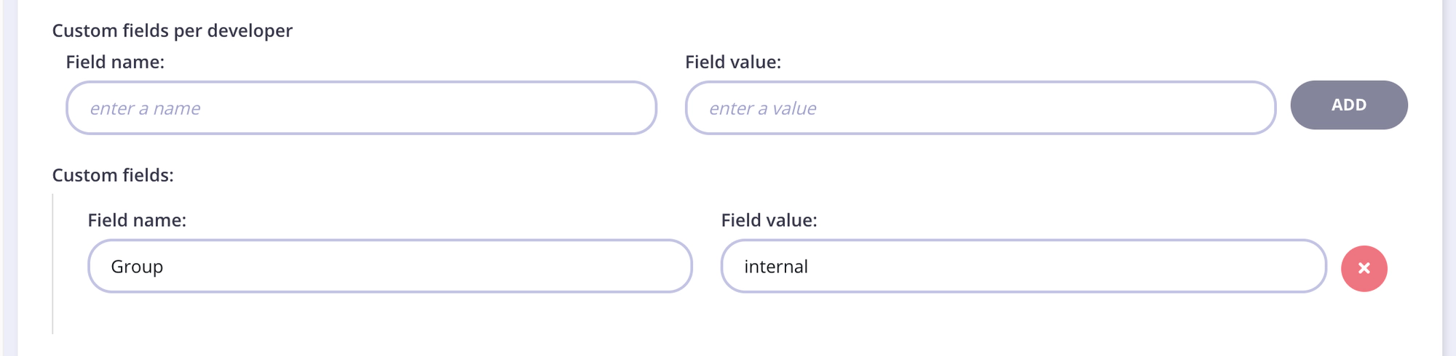Click the 'enter a value' placeholder text
This screenshot has height=356, width=1456.
(762, 108)
